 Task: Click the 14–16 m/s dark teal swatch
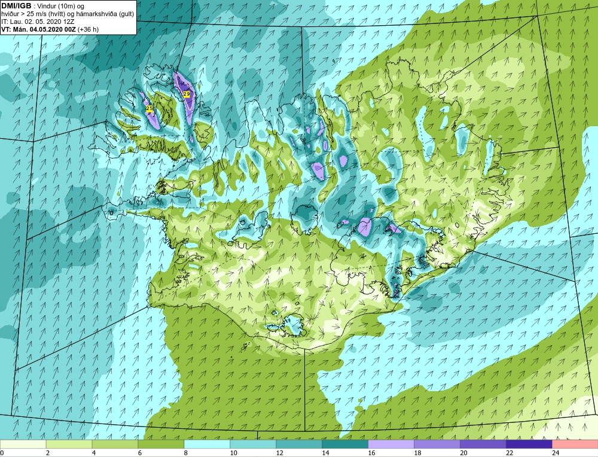click(345, 444)
